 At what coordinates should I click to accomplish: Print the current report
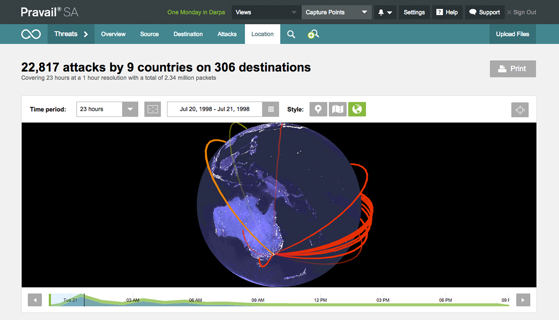(x=513, y=69)
